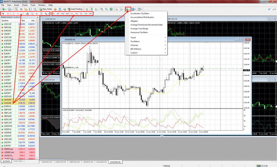The image size is (277, 167).
Task: Toggle AutoTrading on the toolbar
Action: tap(75, 9)
